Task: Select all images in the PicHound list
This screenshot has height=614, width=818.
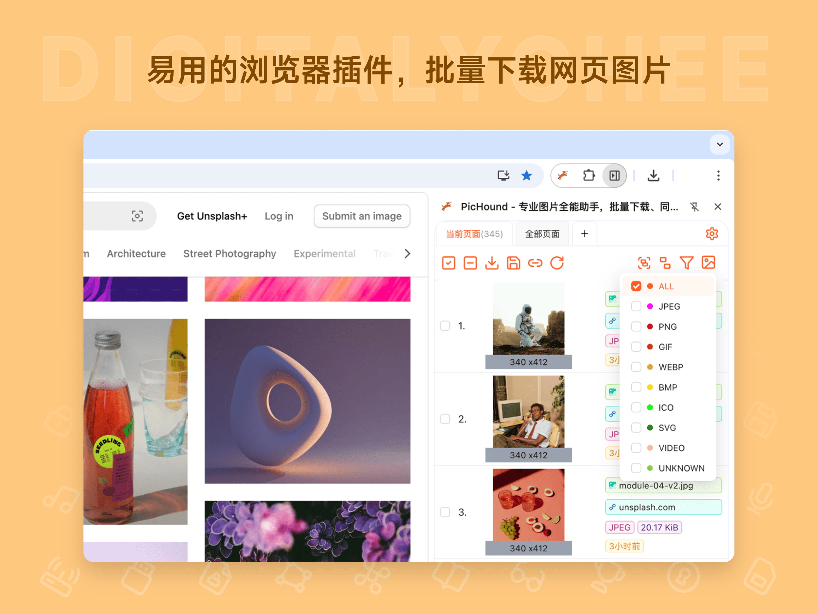Action: click(x=449, y=263)
